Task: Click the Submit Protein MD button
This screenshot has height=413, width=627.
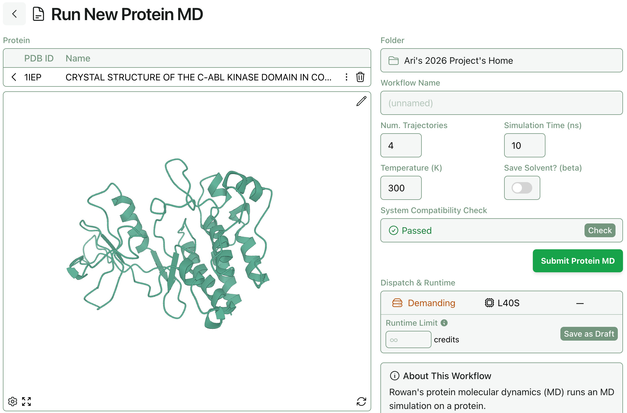Action: 578,261
